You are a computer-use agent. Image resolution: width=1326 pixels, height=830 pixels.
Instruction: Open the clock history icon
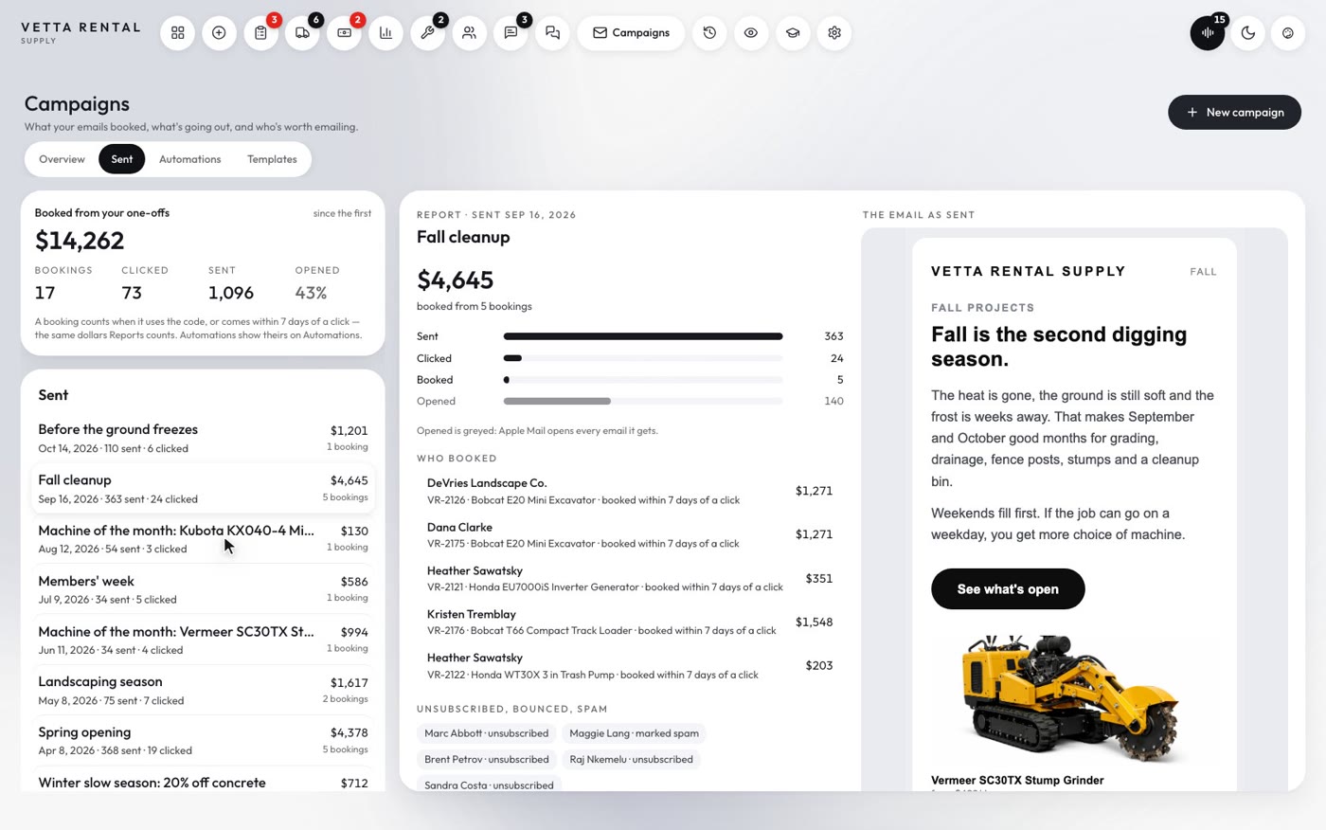pyautogui.click(x=709, y=33)
